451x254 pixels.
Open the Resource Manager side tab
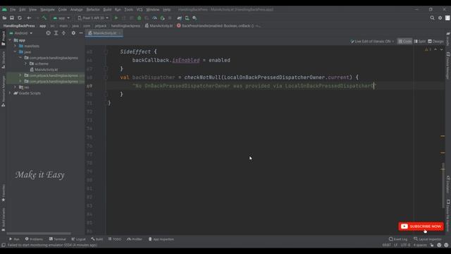pos(3,91)
